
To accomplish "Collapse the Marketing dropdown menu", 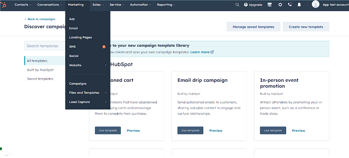I will 77,5.
